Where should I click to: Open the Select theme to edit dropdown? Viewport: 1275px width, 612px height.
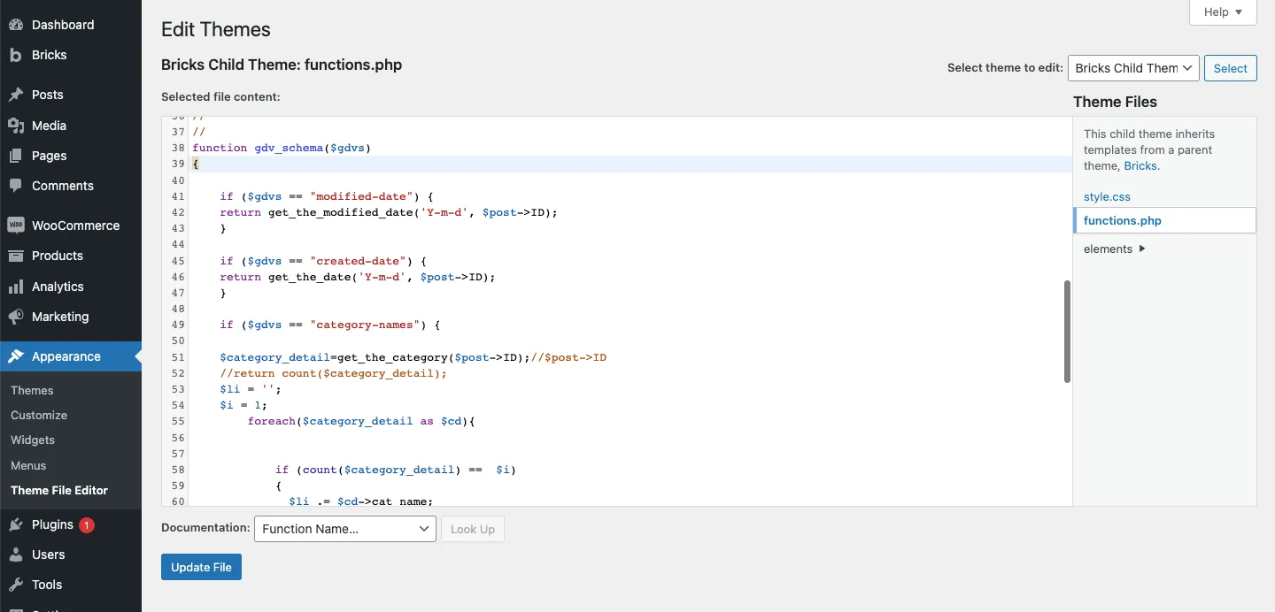coord(1133,68)
